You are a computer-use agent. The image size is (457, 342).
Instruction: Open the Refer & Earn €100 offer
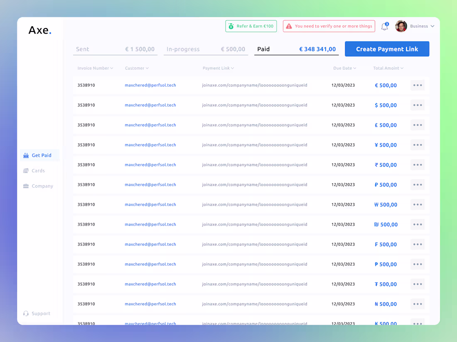(x=251, y=26)
